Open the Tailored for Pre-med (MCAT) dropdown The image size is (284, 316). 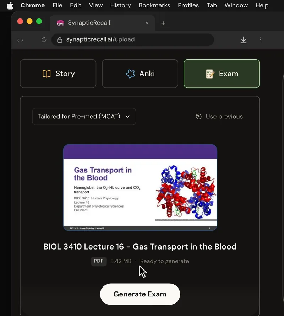tap(84, 117)
